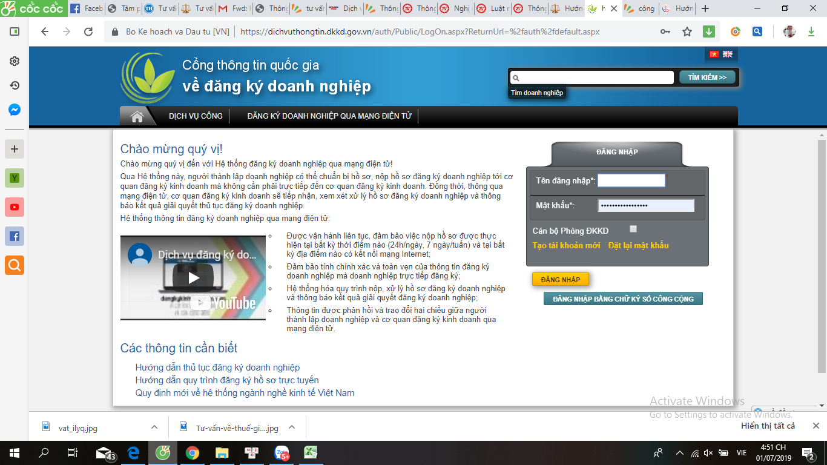
Task: Open YouTube shortcut in the sidebar
Action: (x=15, y=207)
